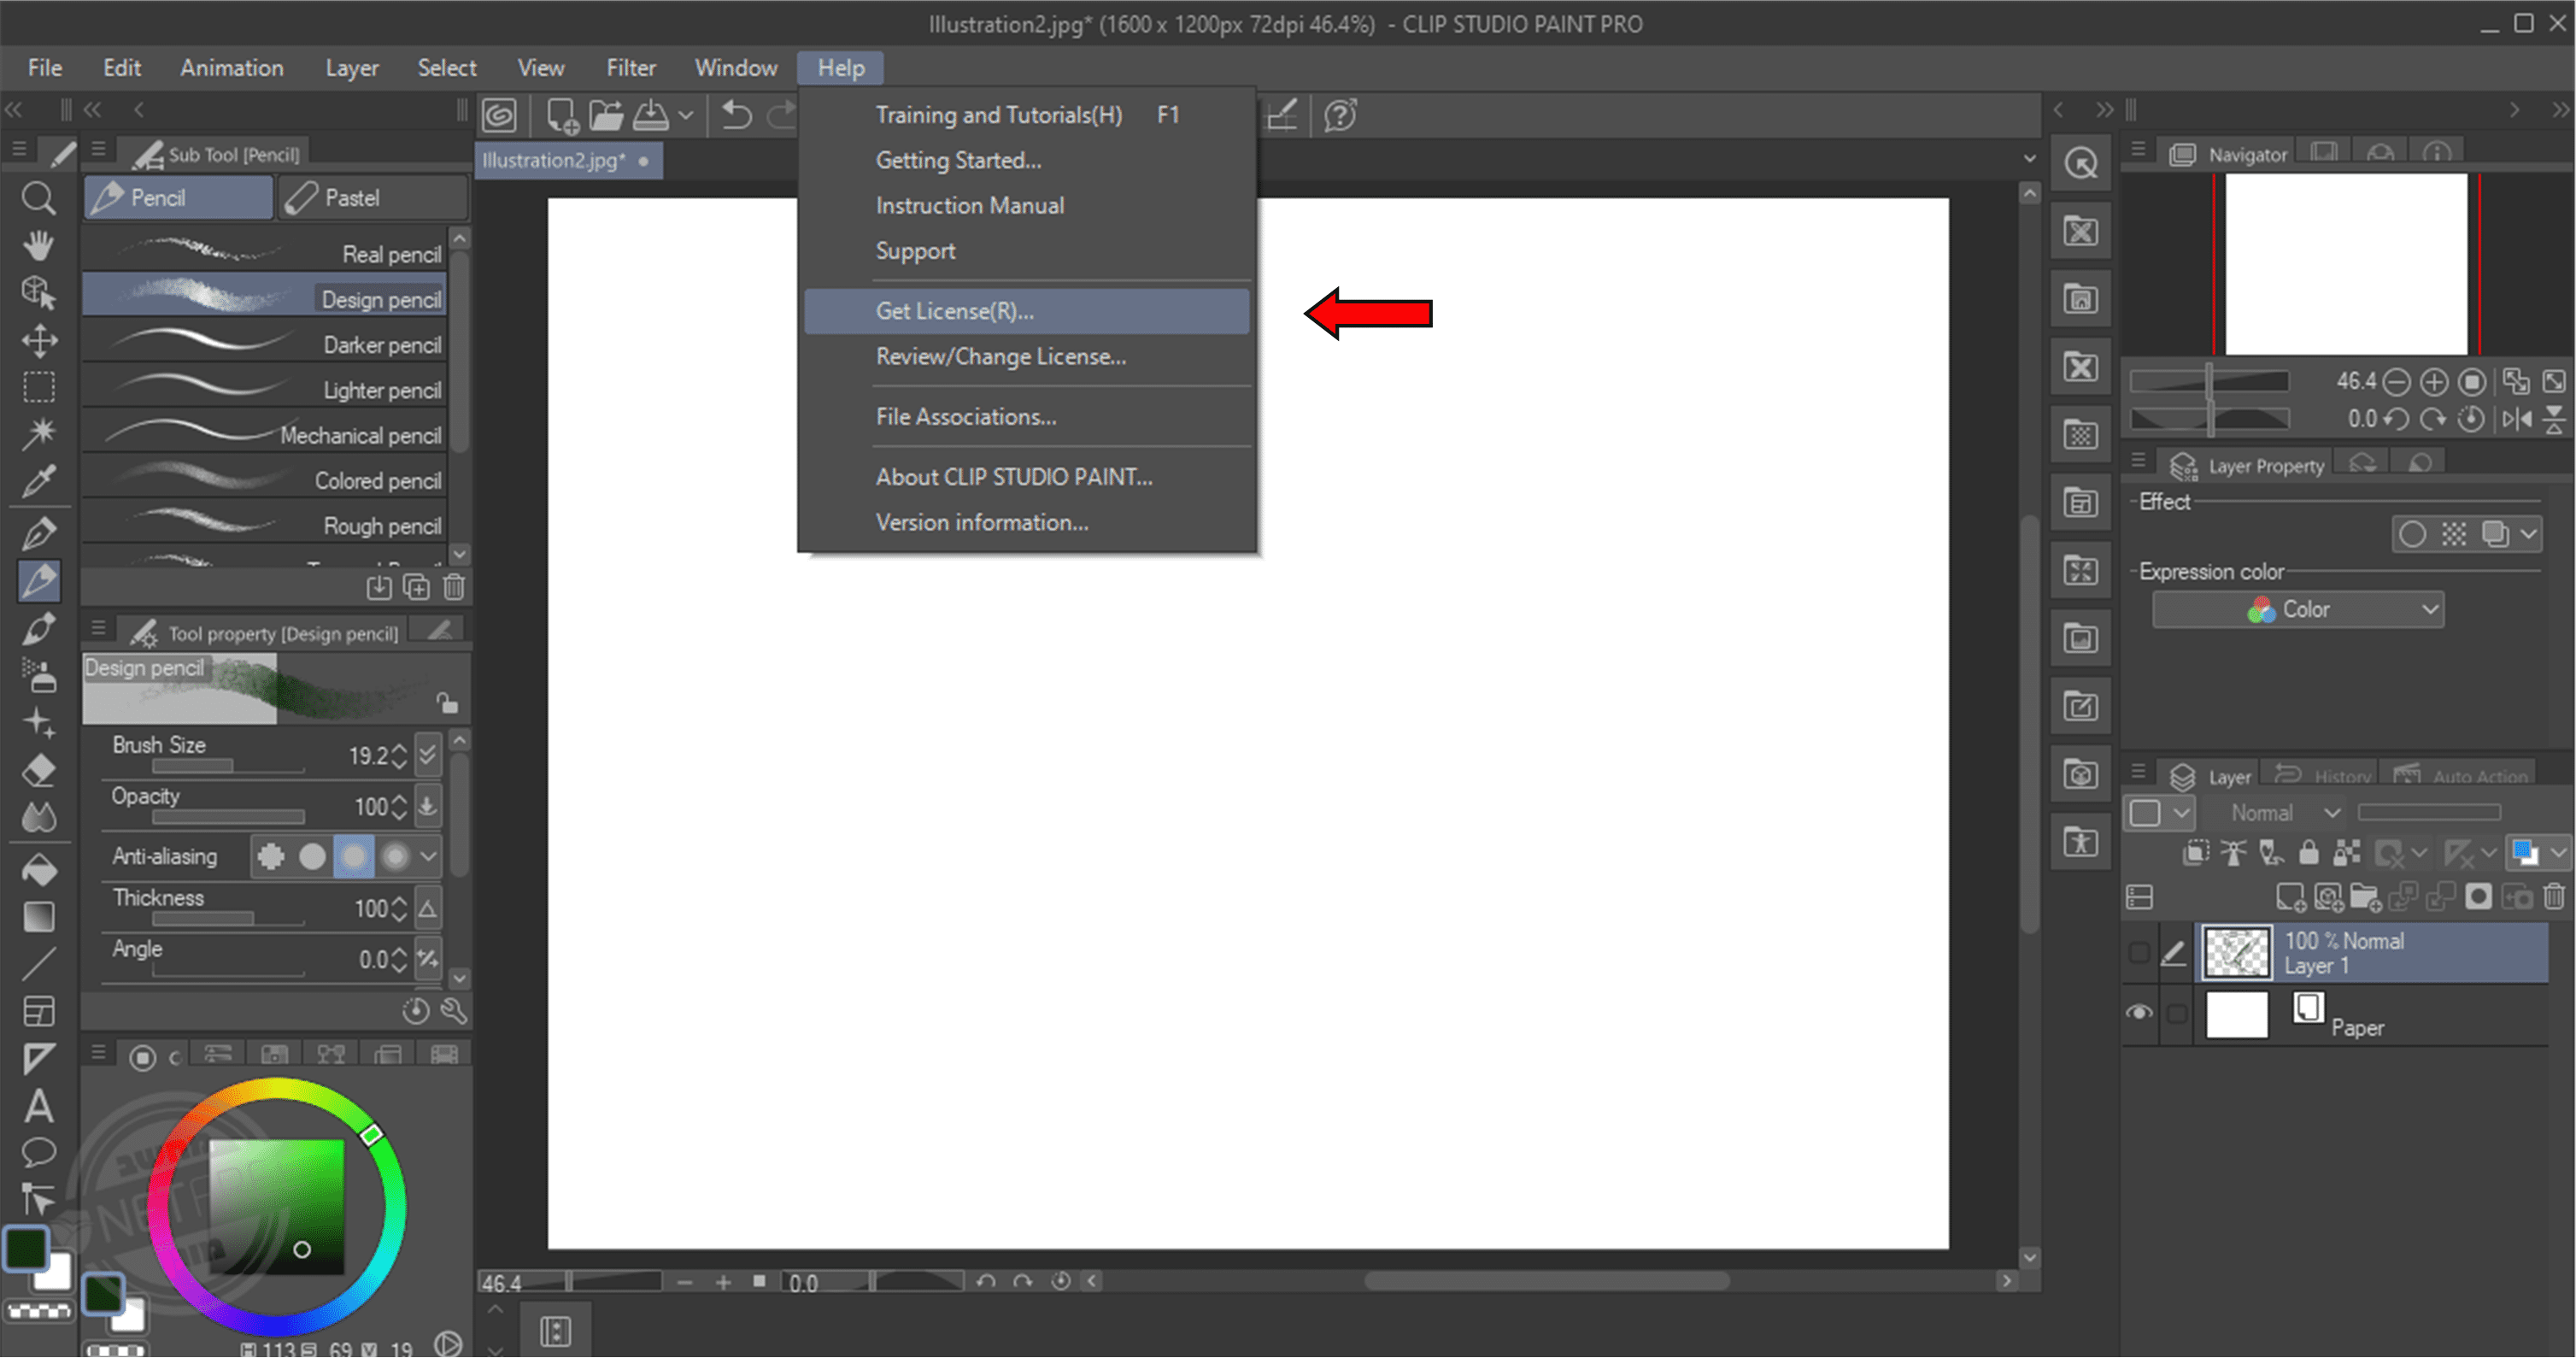Delete the sub tool with trash icon
This screenshot has width=2576, height=1358.
454,587
